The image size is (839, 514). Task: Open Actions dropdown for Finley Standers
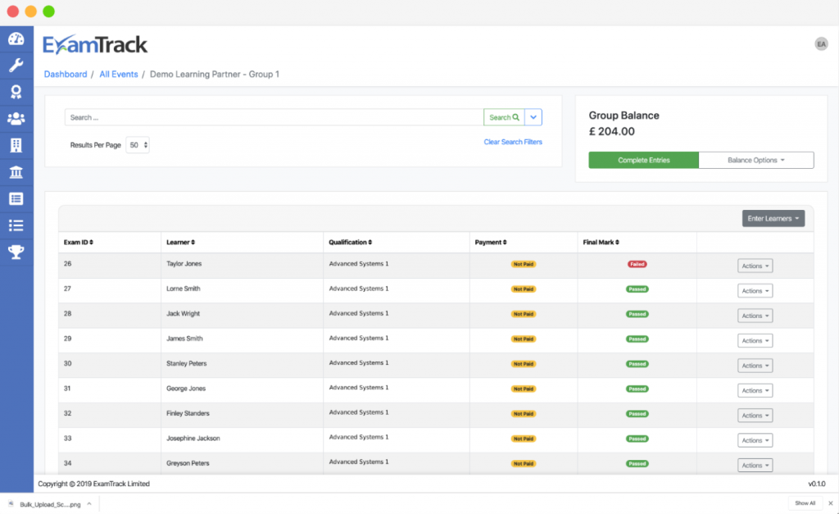[x=755, y=416]
